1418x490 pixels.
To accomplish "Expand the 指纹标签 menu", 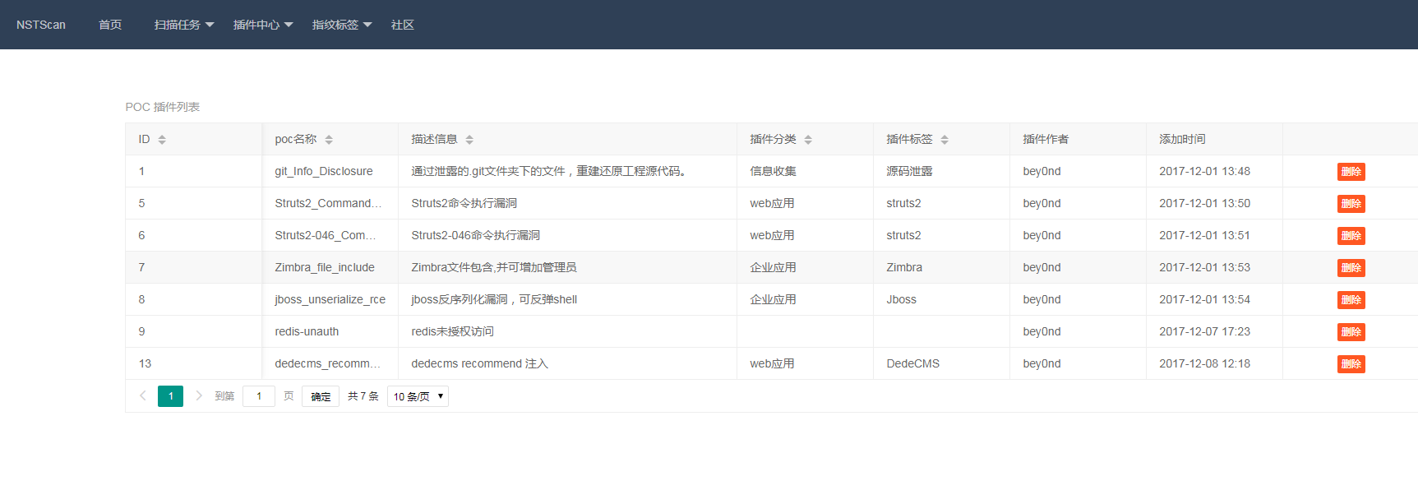I will point(342,25).
